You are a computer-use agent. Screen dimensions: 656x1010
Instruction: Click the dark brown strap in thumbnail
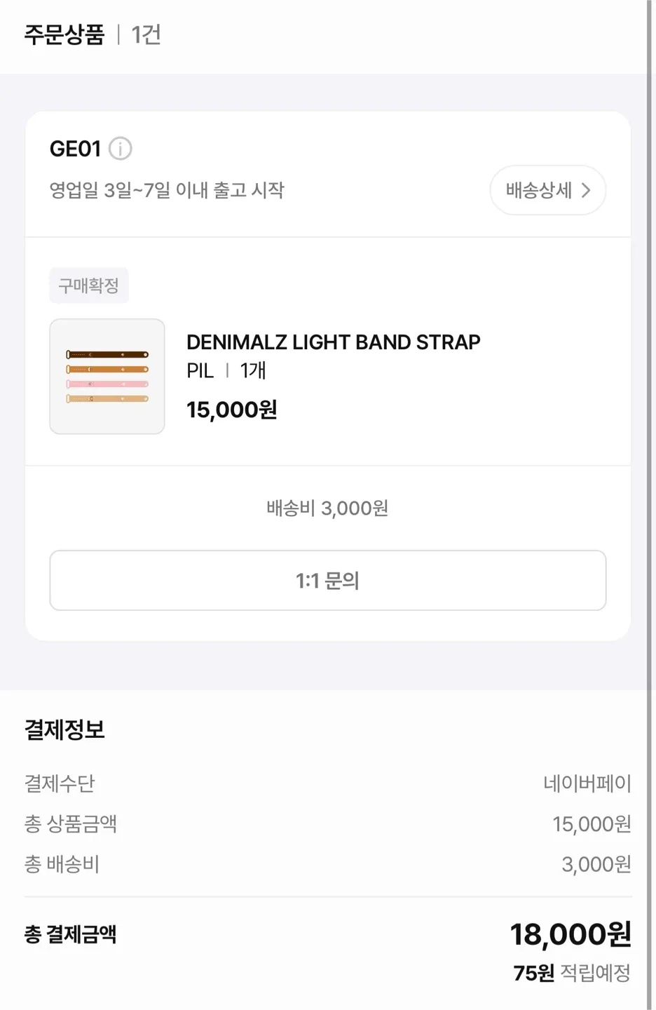[107, 355]
